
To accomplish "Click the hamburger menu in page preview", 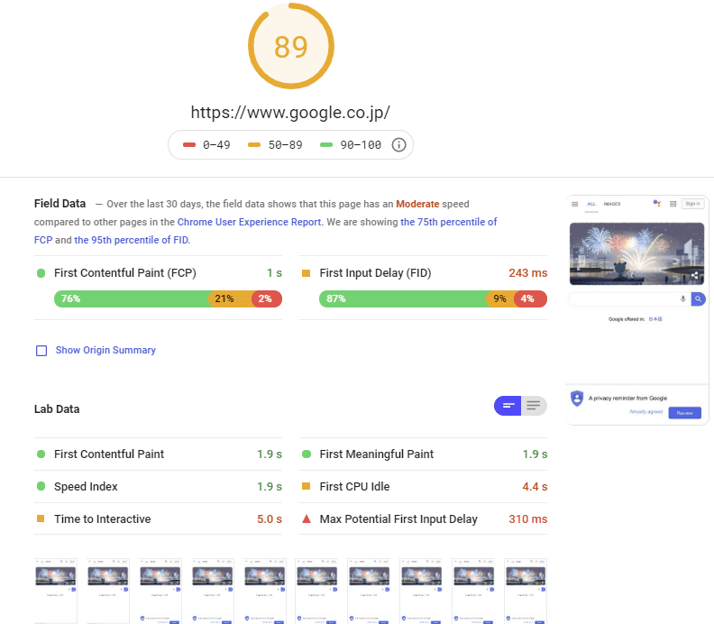I will (575, 204).
